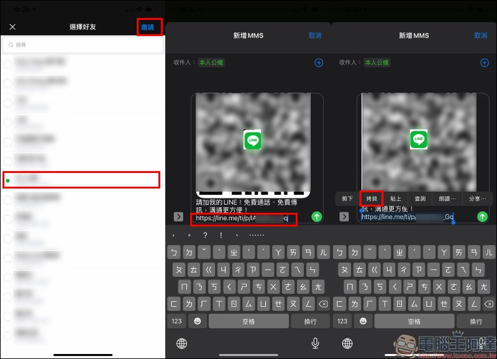The width and height of the screenshot is (497, 359).
Task: Tap the ㄩ key, right keyboard
Action: (429, 304)
